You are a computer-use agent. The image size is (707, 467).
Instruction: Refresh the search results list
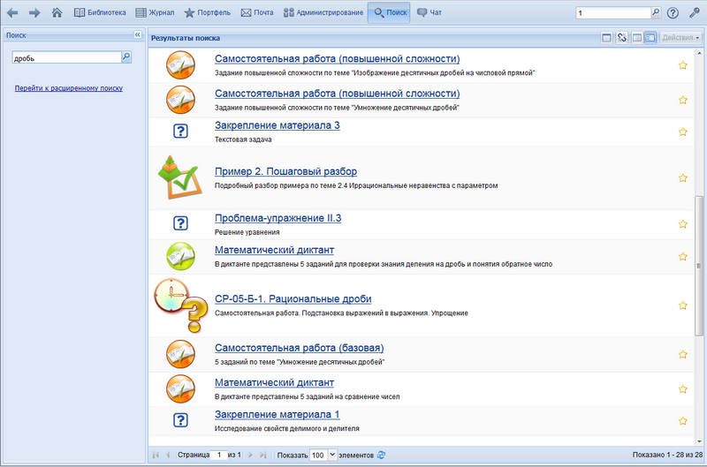[382, 455]
